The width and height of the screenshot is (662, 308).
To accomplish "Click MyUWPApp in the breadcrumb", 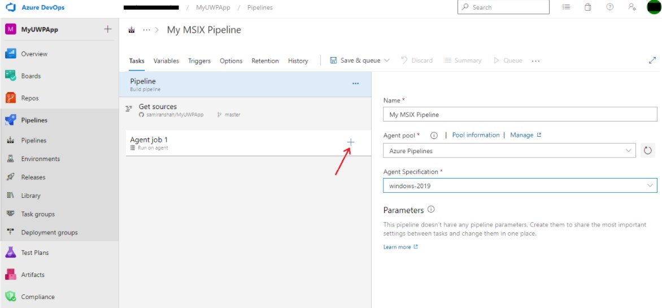I will [213, 7].
